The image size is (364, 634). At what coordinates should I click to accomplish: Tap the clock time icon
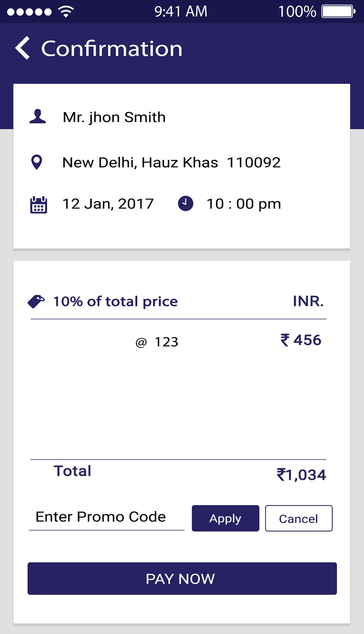point(185,203)
